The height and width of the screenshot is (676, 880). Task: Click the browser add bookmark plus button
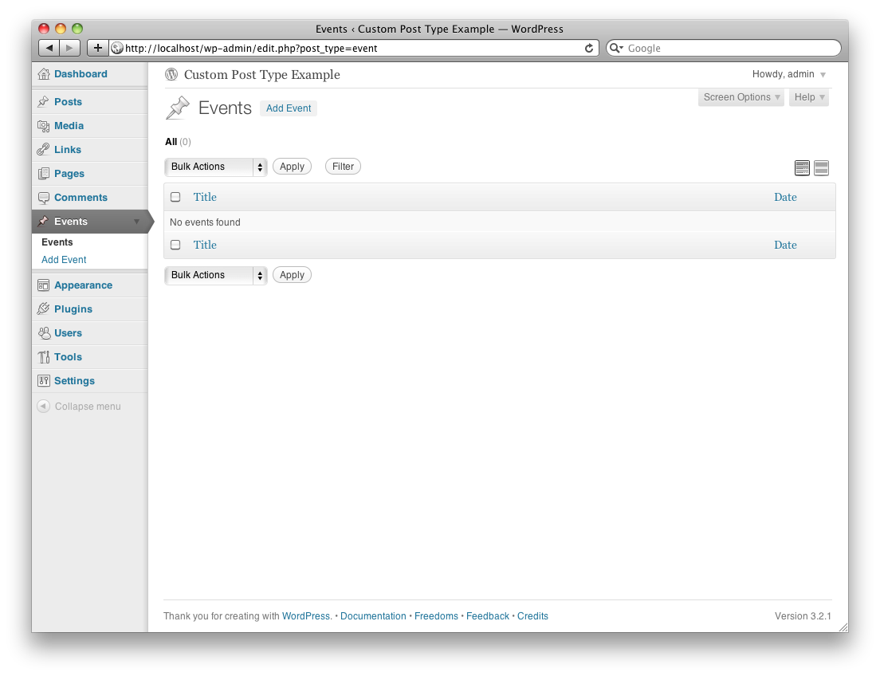[x=98, y=48]
